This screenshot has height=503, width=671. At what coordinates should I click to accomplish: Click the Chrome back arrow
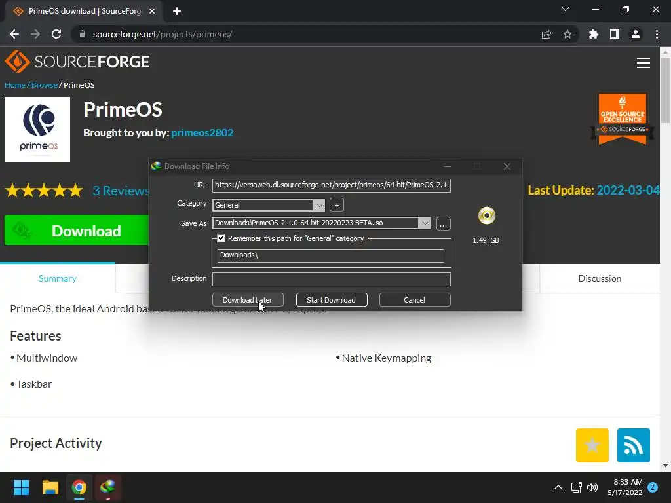click(x=14, y=34)
